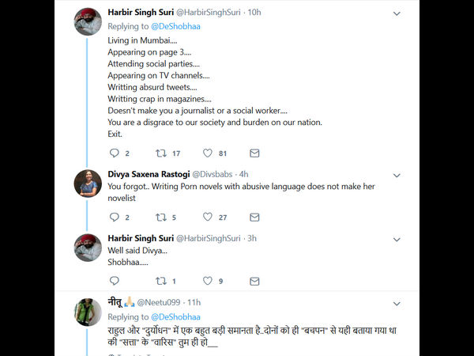
Task: Like Divya's tweet with 27 likes
Action: coord(208,217)
